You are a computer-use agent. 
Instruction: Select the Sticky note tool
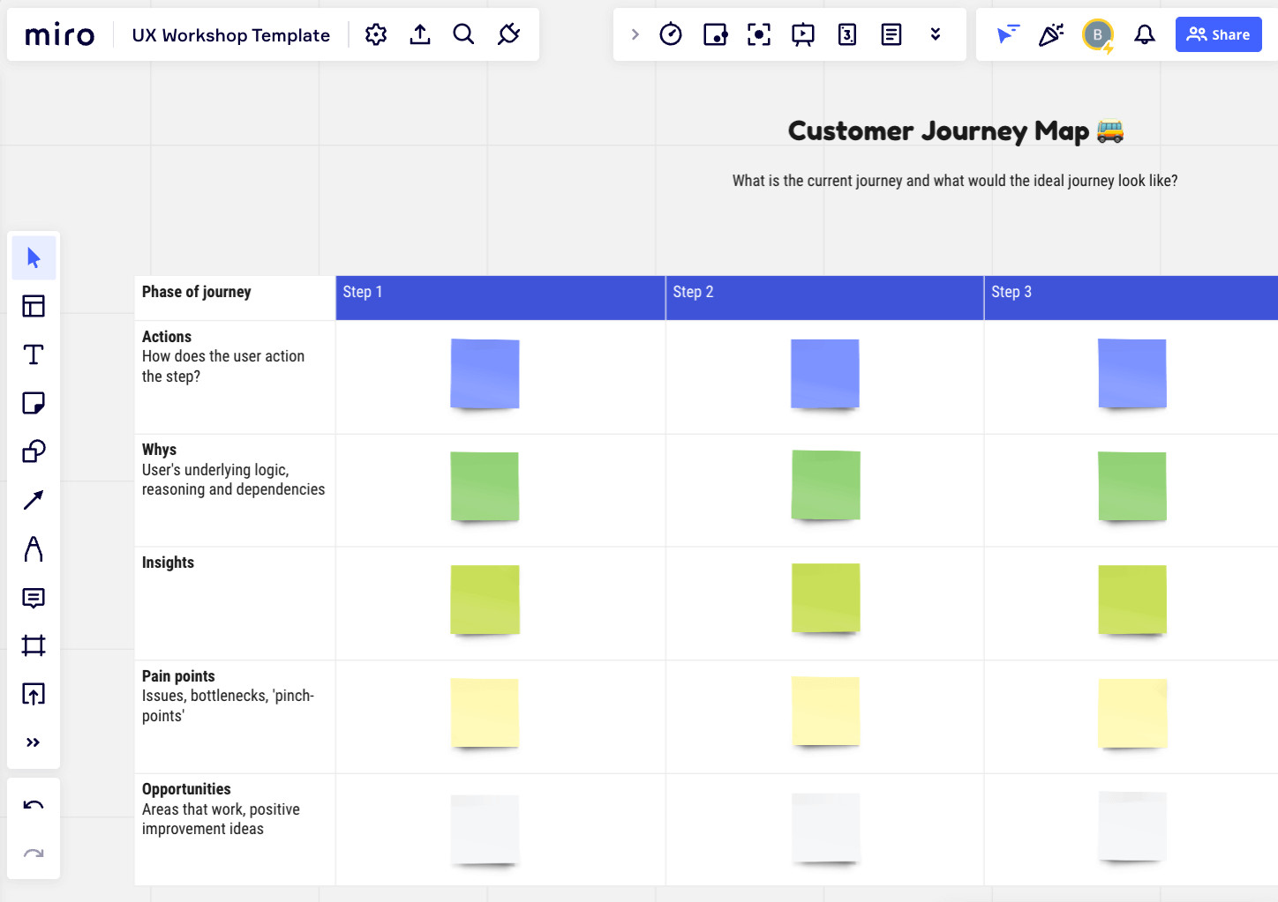point(34,403)
